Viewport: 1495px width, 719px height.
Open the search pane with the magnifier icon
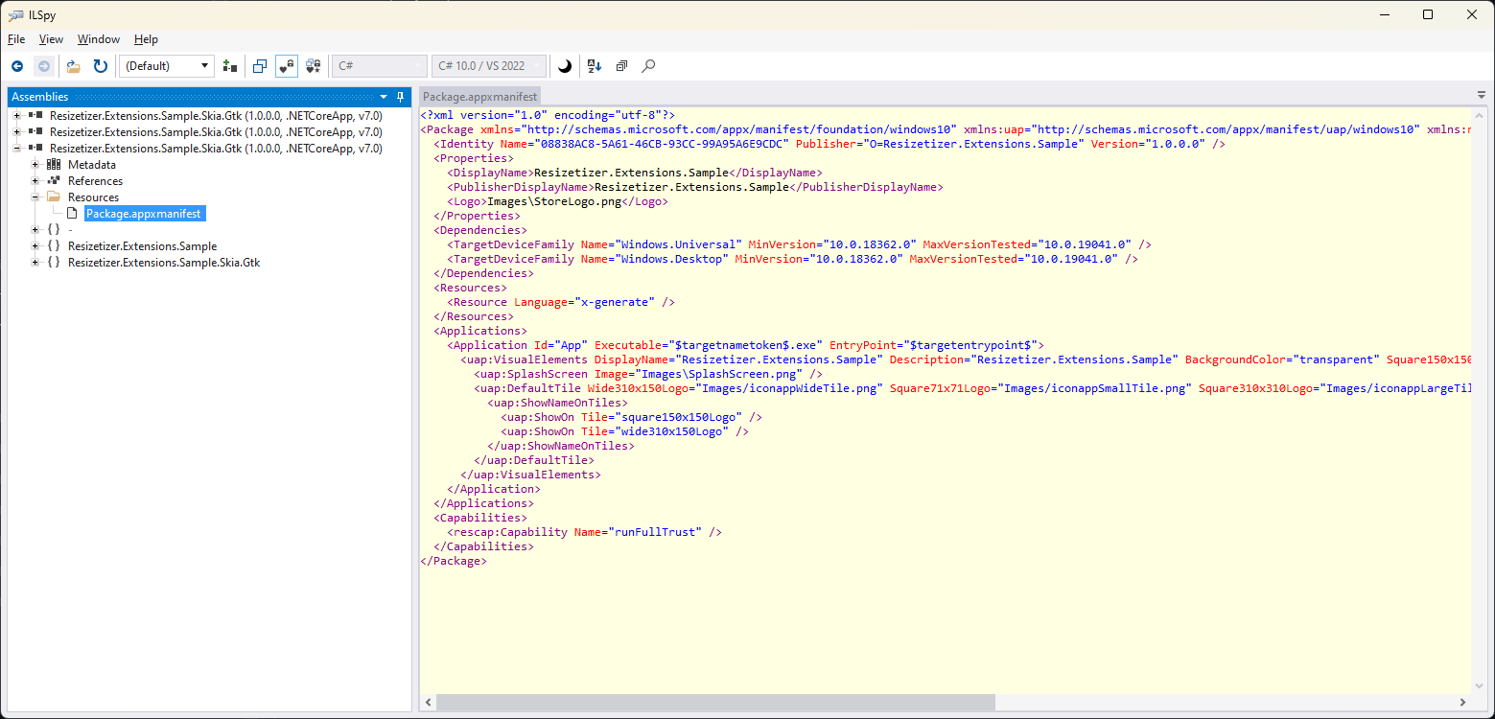[648, 65]
